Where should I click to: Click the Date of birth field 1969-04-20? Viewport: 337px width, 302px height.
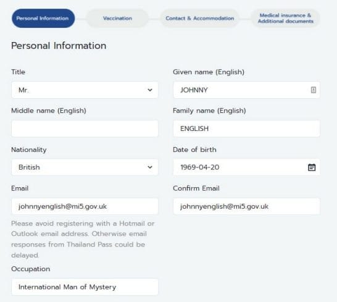pyautogui.click(x=246, y=167)
